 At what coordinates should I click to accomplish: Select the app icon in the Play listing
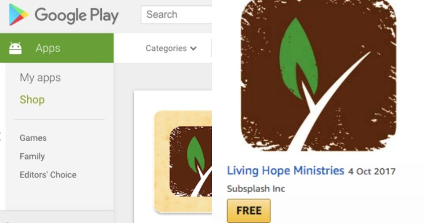[183, 161]
